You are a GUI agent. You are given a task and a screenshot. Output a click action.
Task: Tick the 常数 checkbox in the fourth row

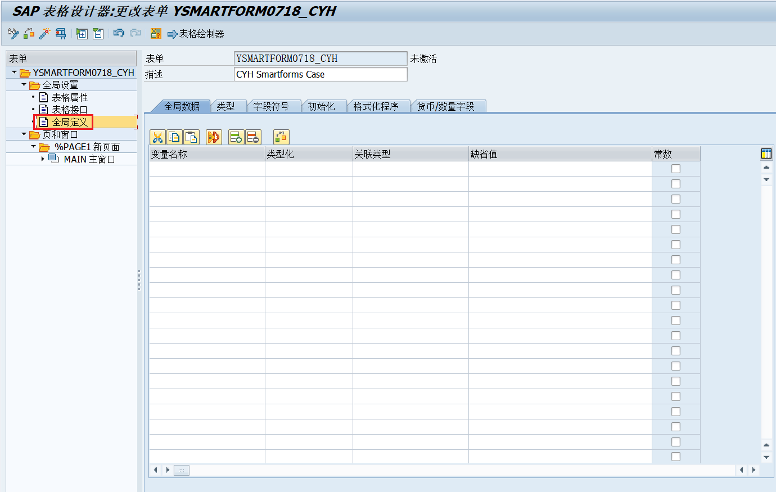pos(676,214)
